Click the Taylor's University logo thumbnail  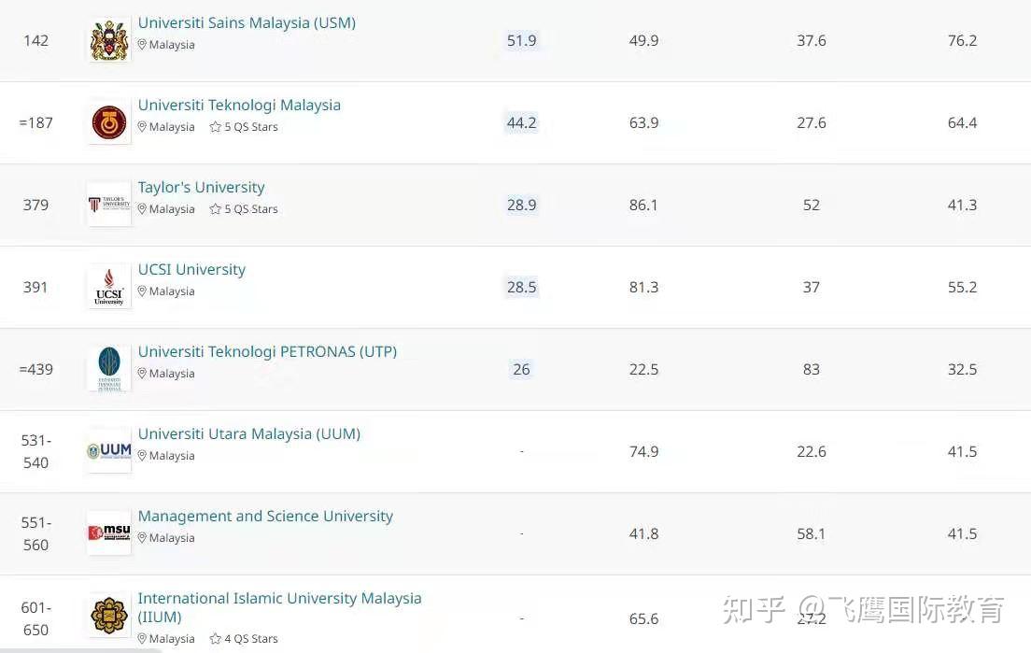pyautogui.click(x=109, y=205)
